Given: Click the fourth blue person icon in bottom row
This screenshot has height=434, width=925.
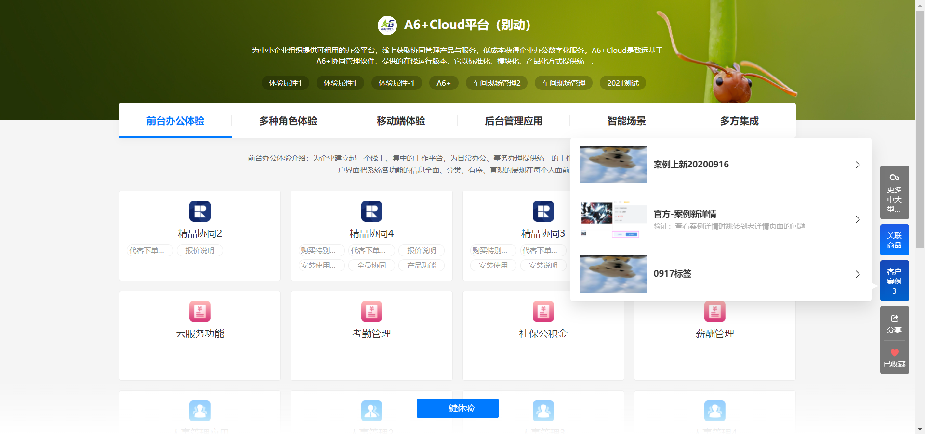Looking at the screenshot, I should [x=714, y=411].
